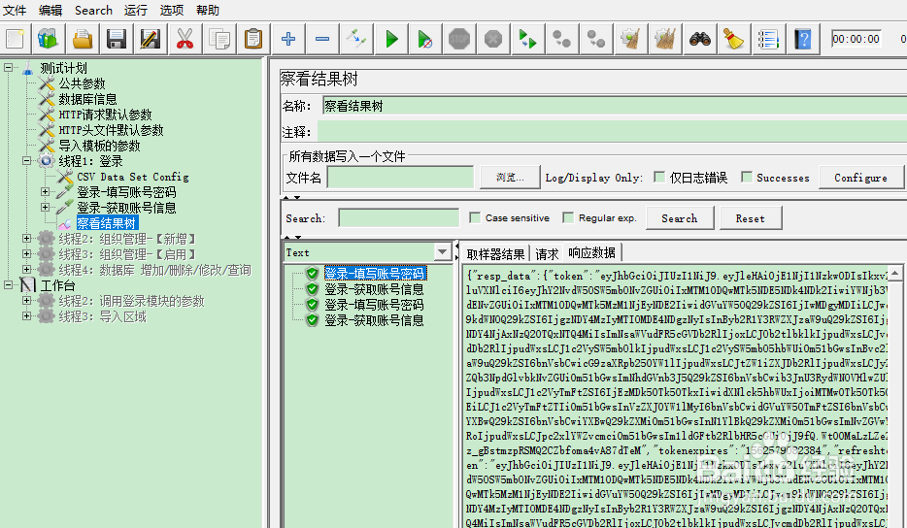Collapse the 测试计划 tree node
Screen dimensions: 907x528
coord(8,68)
